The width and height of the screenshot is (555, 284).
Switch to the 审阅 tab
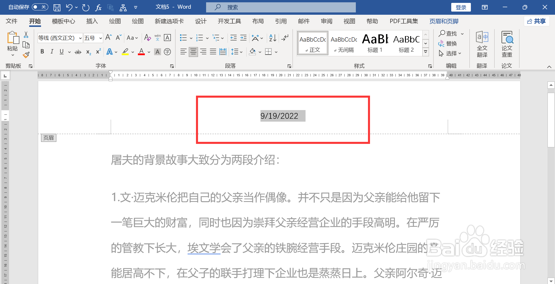326,21
